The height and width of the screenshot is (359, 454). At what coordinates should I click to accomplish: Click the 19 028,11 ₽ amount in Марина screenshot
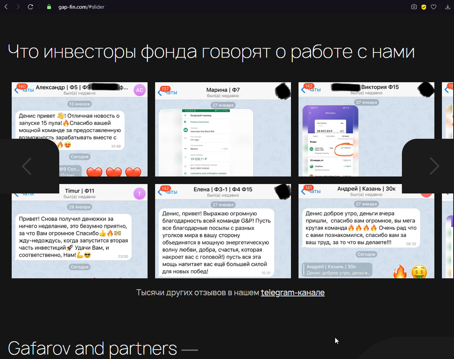click(198, 159)
